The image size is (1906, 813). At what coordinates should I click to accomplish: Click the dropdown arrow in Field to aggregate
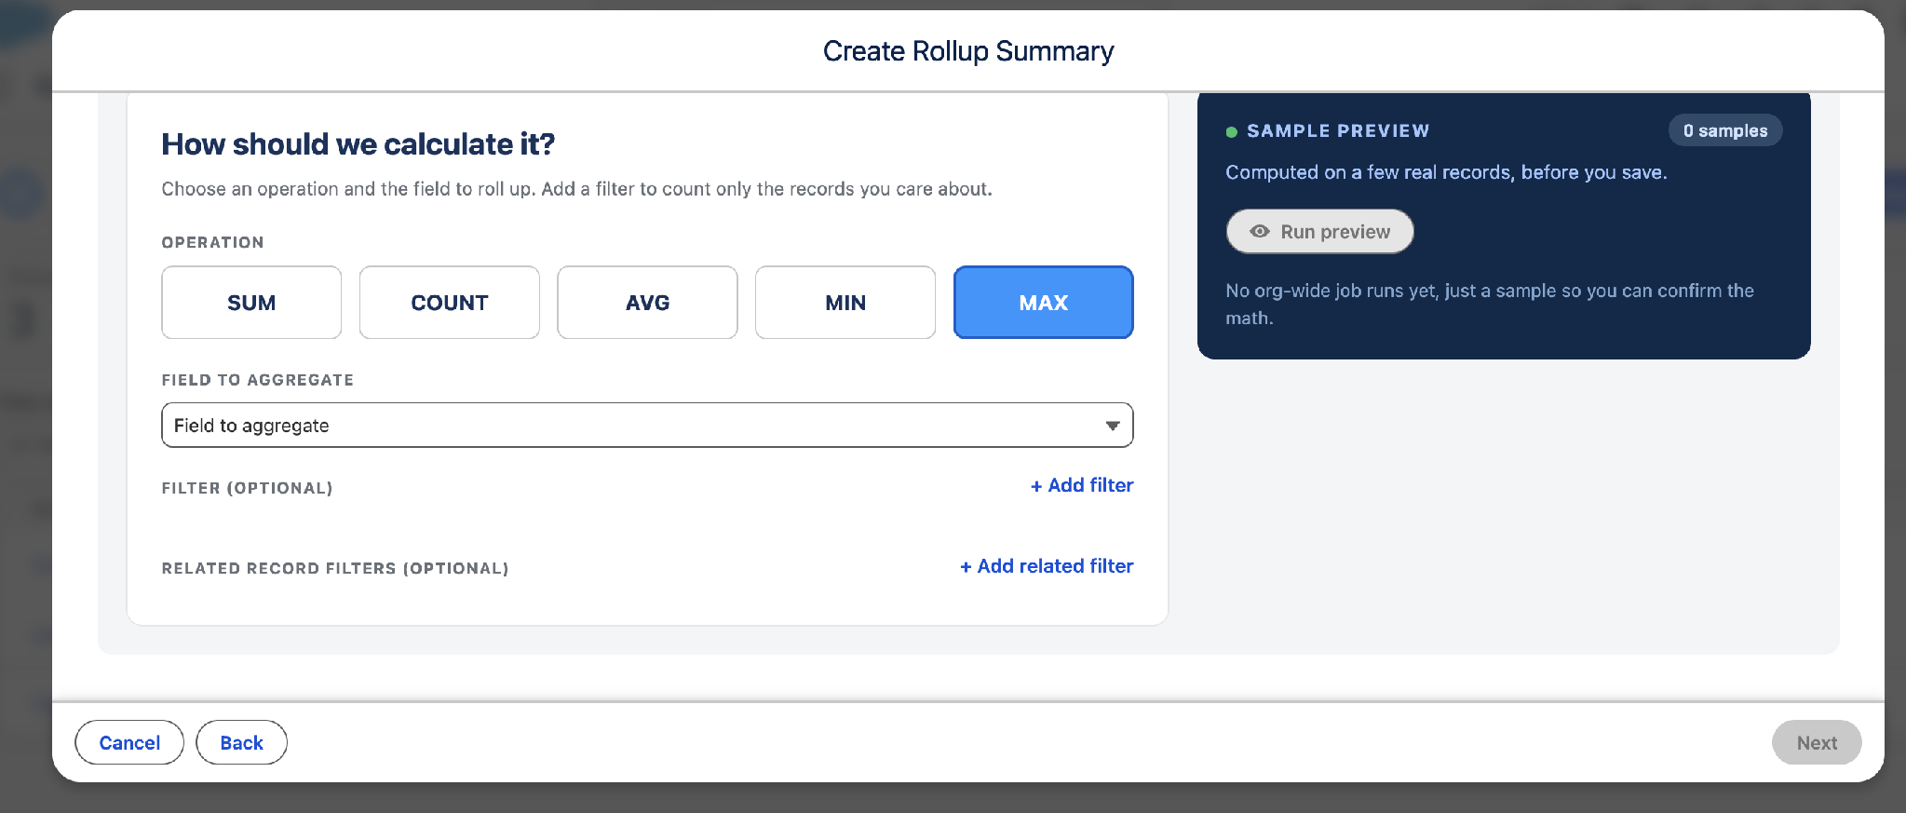[1112, 426]
